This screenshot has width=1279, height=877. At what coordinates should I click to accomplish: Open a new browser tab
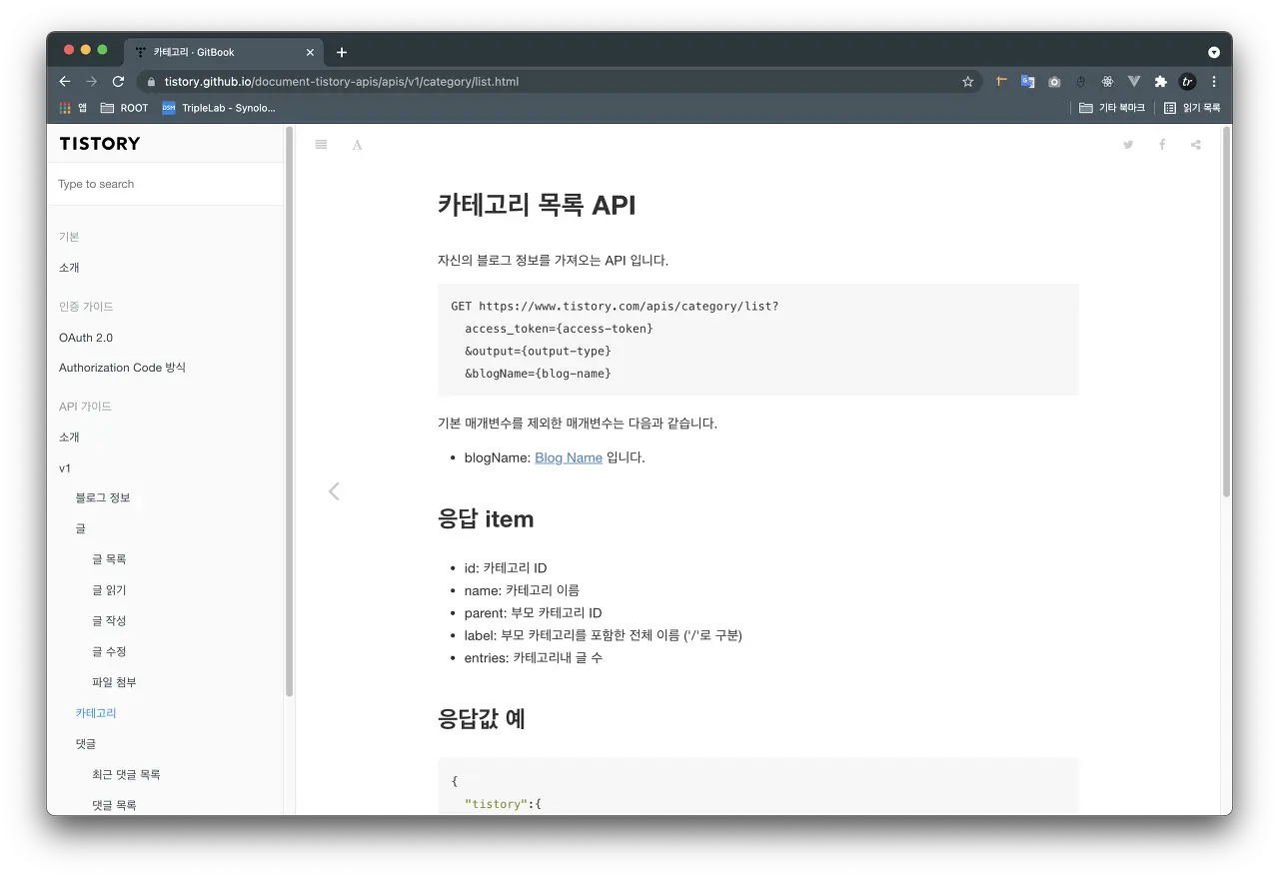tap(342, 52)
